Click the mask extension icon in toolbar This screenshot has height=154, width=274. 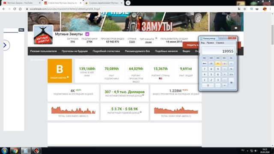pos(257,9)
